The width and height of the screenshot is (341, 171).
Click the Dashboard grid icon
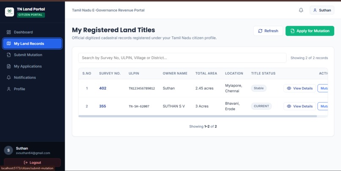9,32
